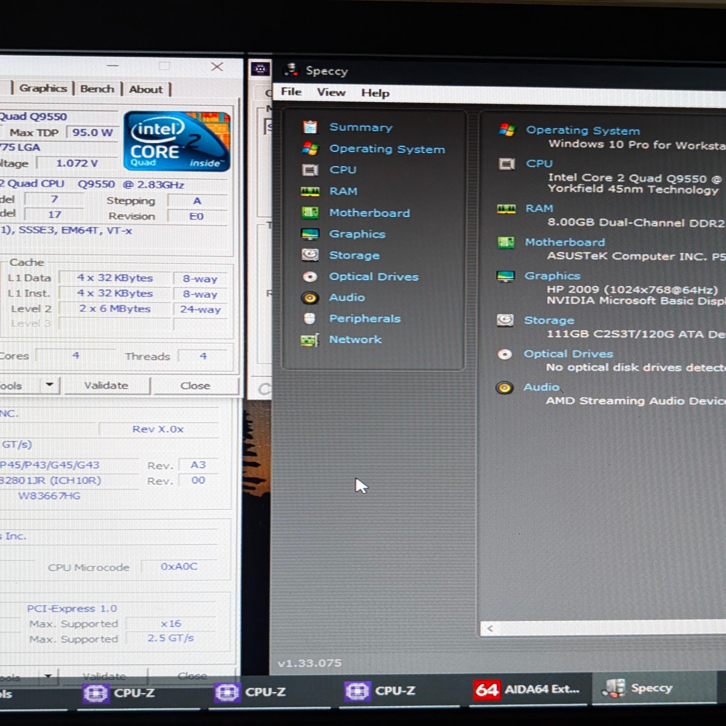The width and height of the screenshot is (726, 726).
Task: Activate Speccy taskbar button
Action: (654, 688)
